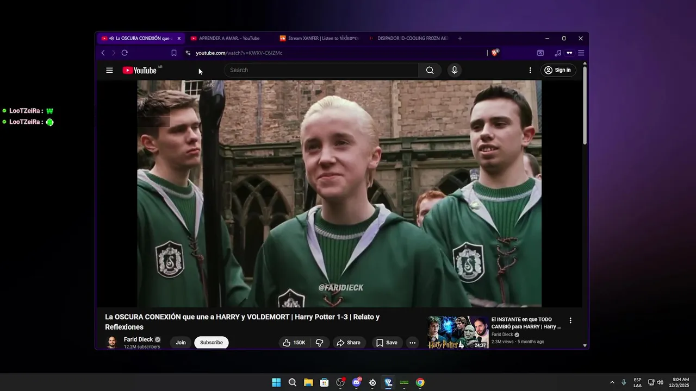Screen dimensions: 696x391
Task: Click the 12.2M subscribers text
Action: point(142,347)
